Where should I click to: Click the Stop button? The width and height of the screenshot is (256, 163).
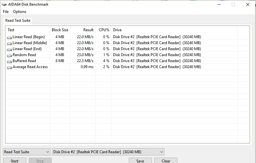click(40, 161)
